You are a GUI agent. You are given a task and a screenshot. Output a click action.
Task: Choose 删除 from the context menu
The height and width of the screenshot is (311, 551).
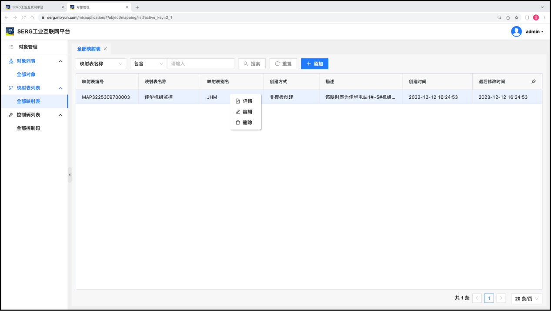(247, 123)
